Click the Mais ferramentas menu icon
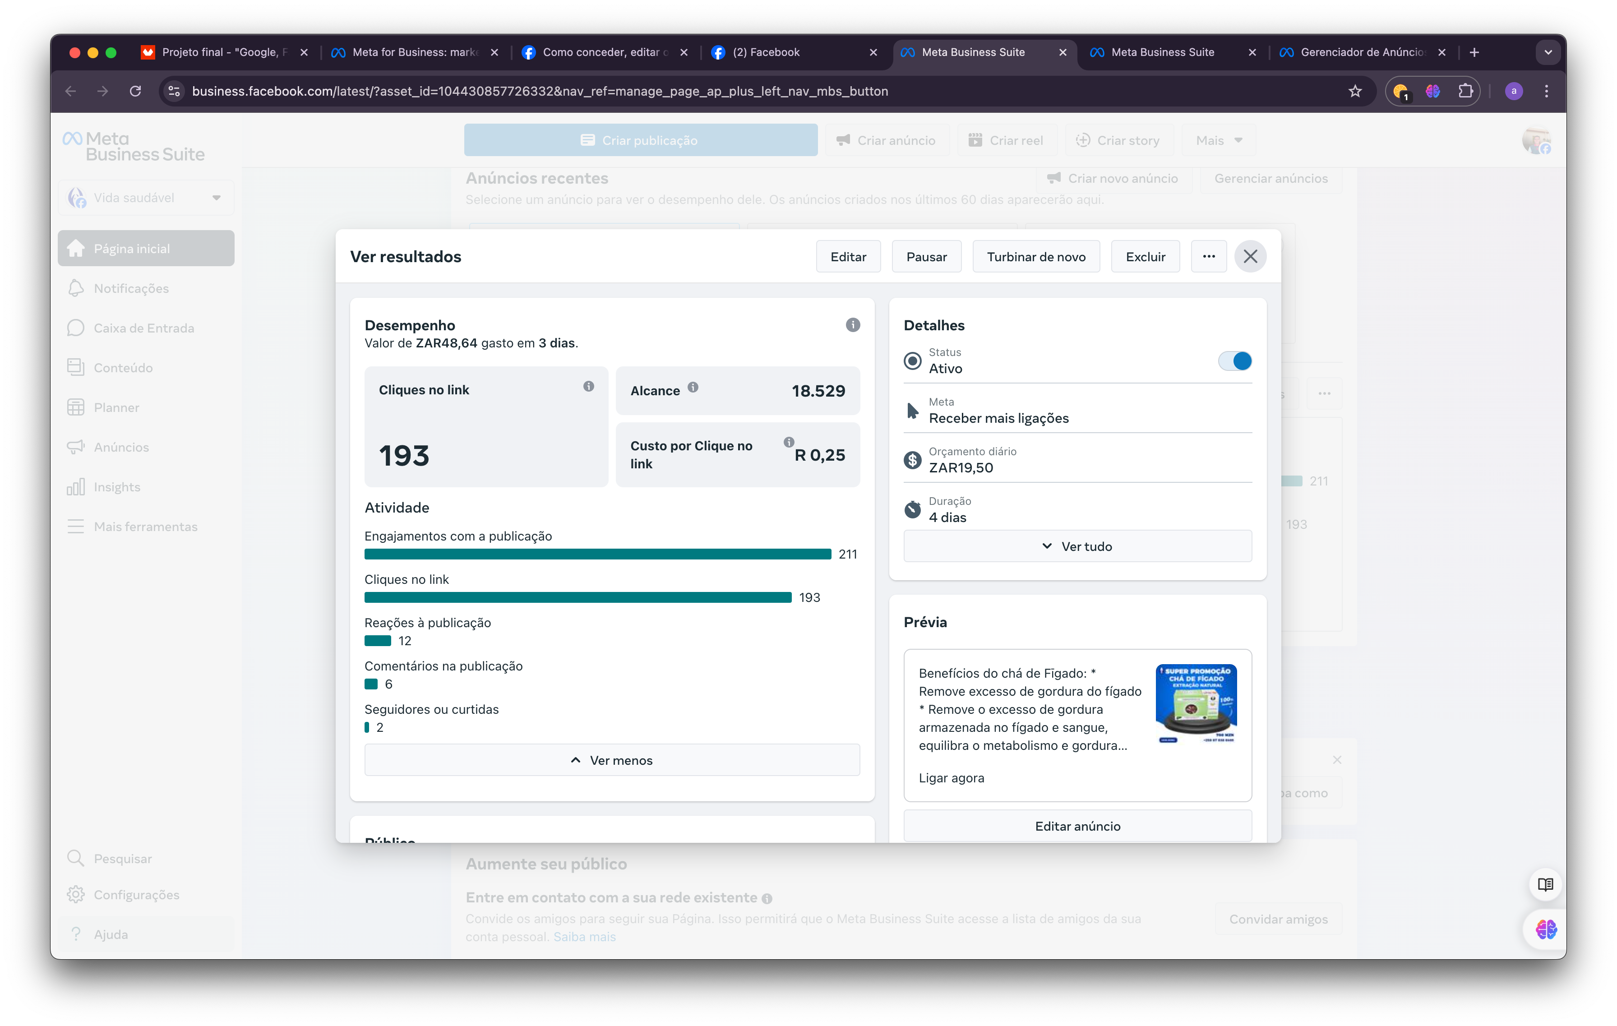 point(76,526)
